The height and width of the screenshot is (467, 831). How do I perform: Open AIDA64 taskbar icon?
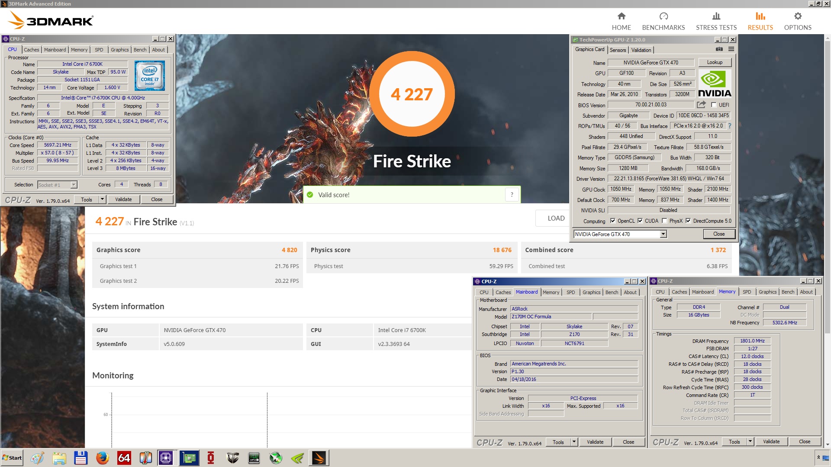[x=124, y=458]
